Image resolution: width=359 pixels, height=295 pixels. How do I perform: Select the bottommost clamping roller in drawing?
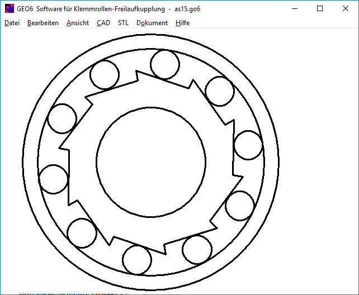[x=136, y=260]
